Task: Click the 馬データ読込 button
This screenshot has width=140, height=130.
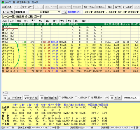Action: pyautogui.click(x=89, y=7)
